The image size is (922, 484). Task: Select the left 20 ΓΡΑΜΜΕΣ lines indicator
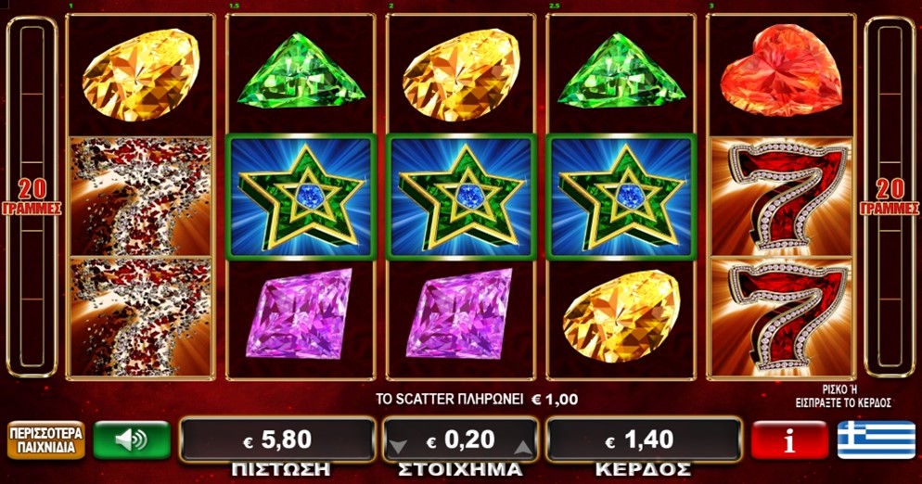(x=32, y=197)
